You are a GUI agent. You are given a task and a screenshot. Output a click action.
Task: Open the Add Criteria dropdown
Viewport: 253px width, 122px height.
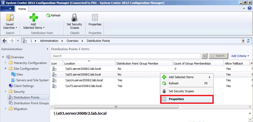[240, 56]
